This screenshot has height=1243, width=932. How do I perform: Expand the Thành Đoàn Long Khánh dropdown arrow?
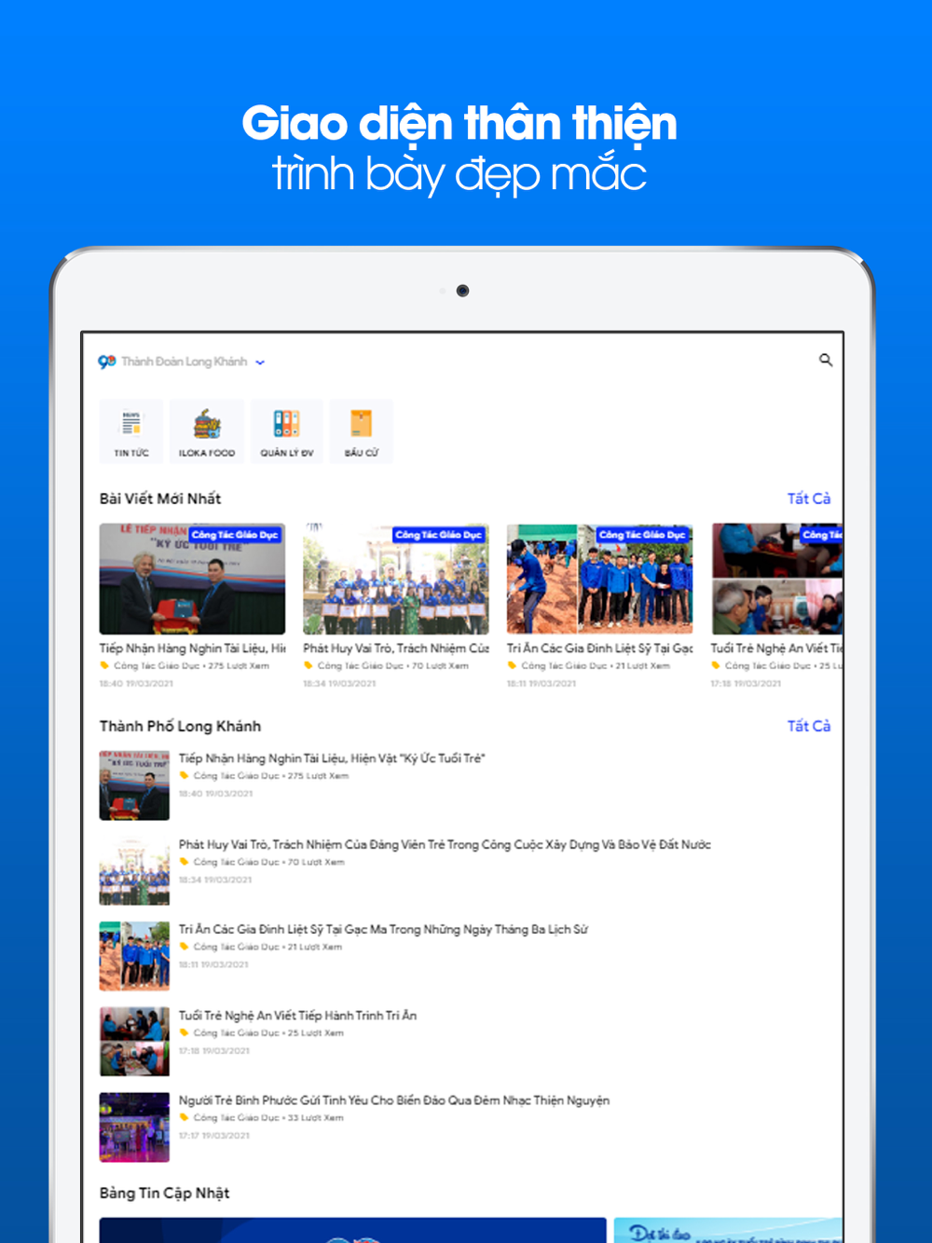[260, 362]
